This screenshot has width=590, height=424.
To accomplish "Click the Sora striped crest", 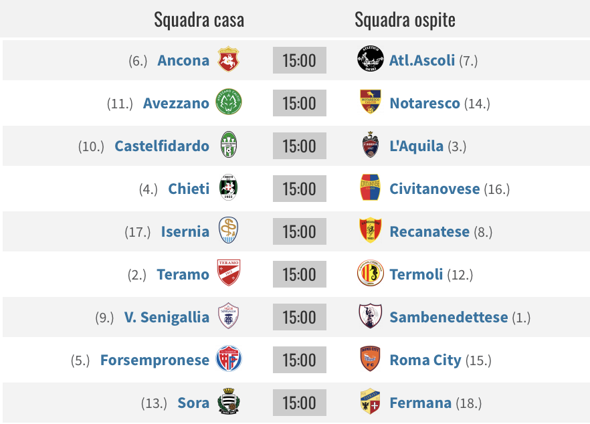I will (x=228, y=401).
